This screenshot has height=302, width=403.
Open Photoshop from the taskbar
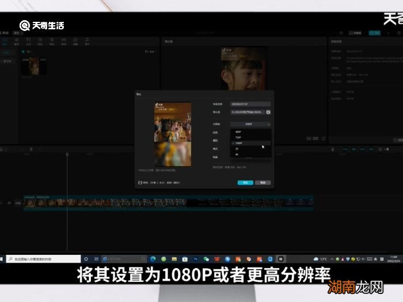pos(196,259)
